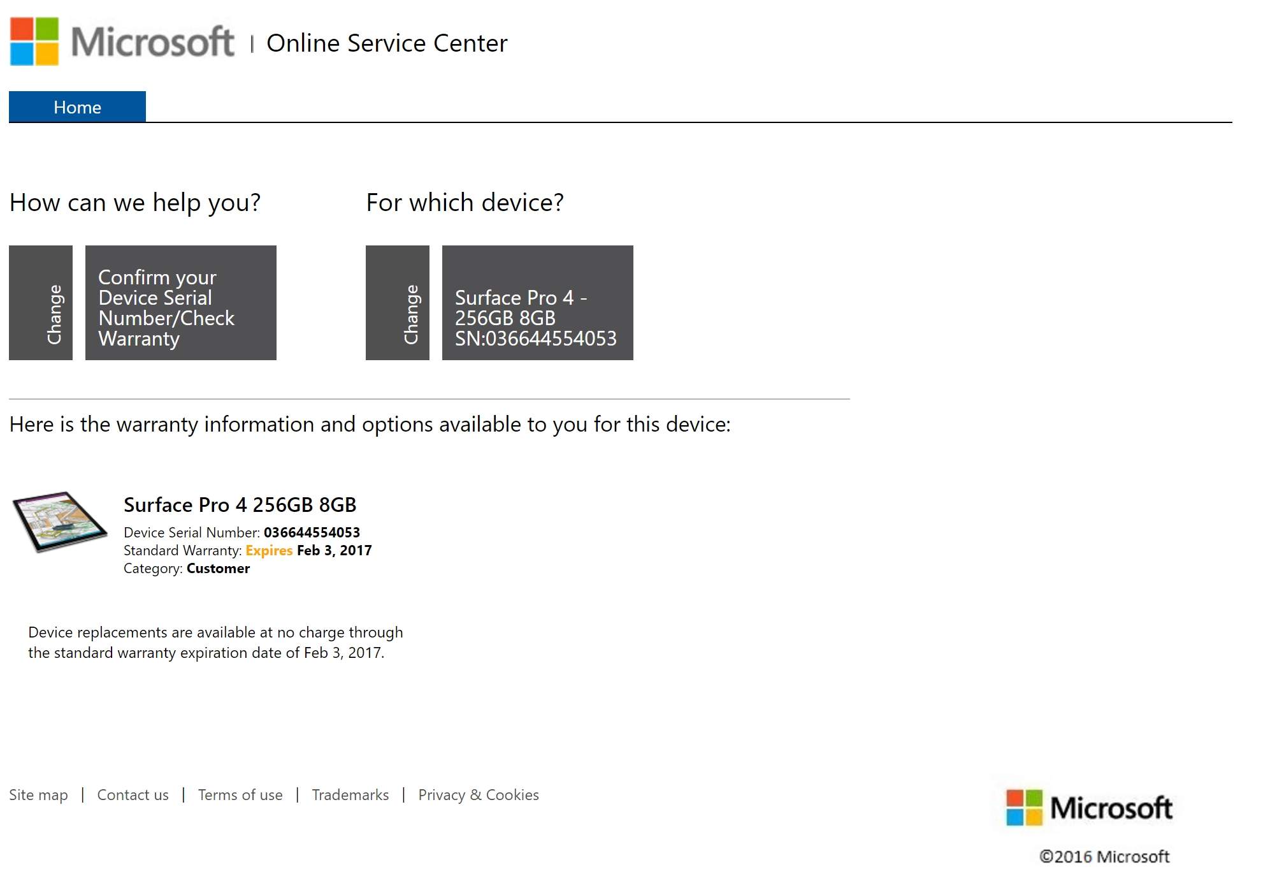Click the 'Surface Pro 4 256GB 8GB' product heading
The image size is (1284, 874).
(240, 505)
